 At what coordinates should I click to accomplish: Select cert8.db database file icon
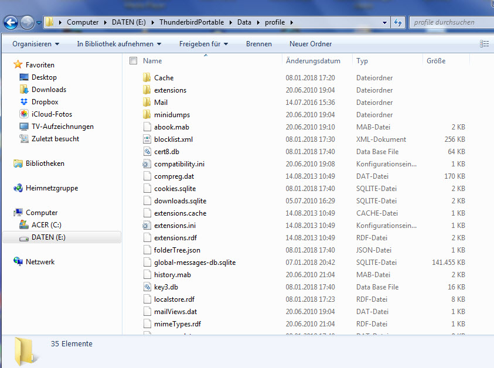coord(147,152)
